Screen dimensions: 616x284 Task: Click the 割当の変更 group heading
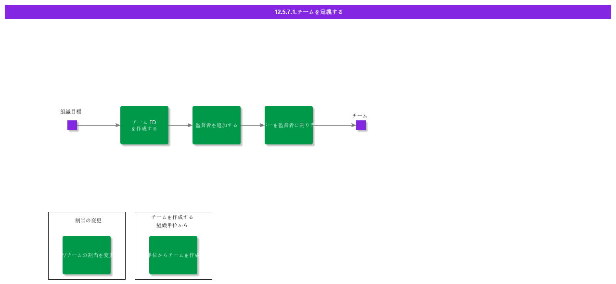click(88, 220)
